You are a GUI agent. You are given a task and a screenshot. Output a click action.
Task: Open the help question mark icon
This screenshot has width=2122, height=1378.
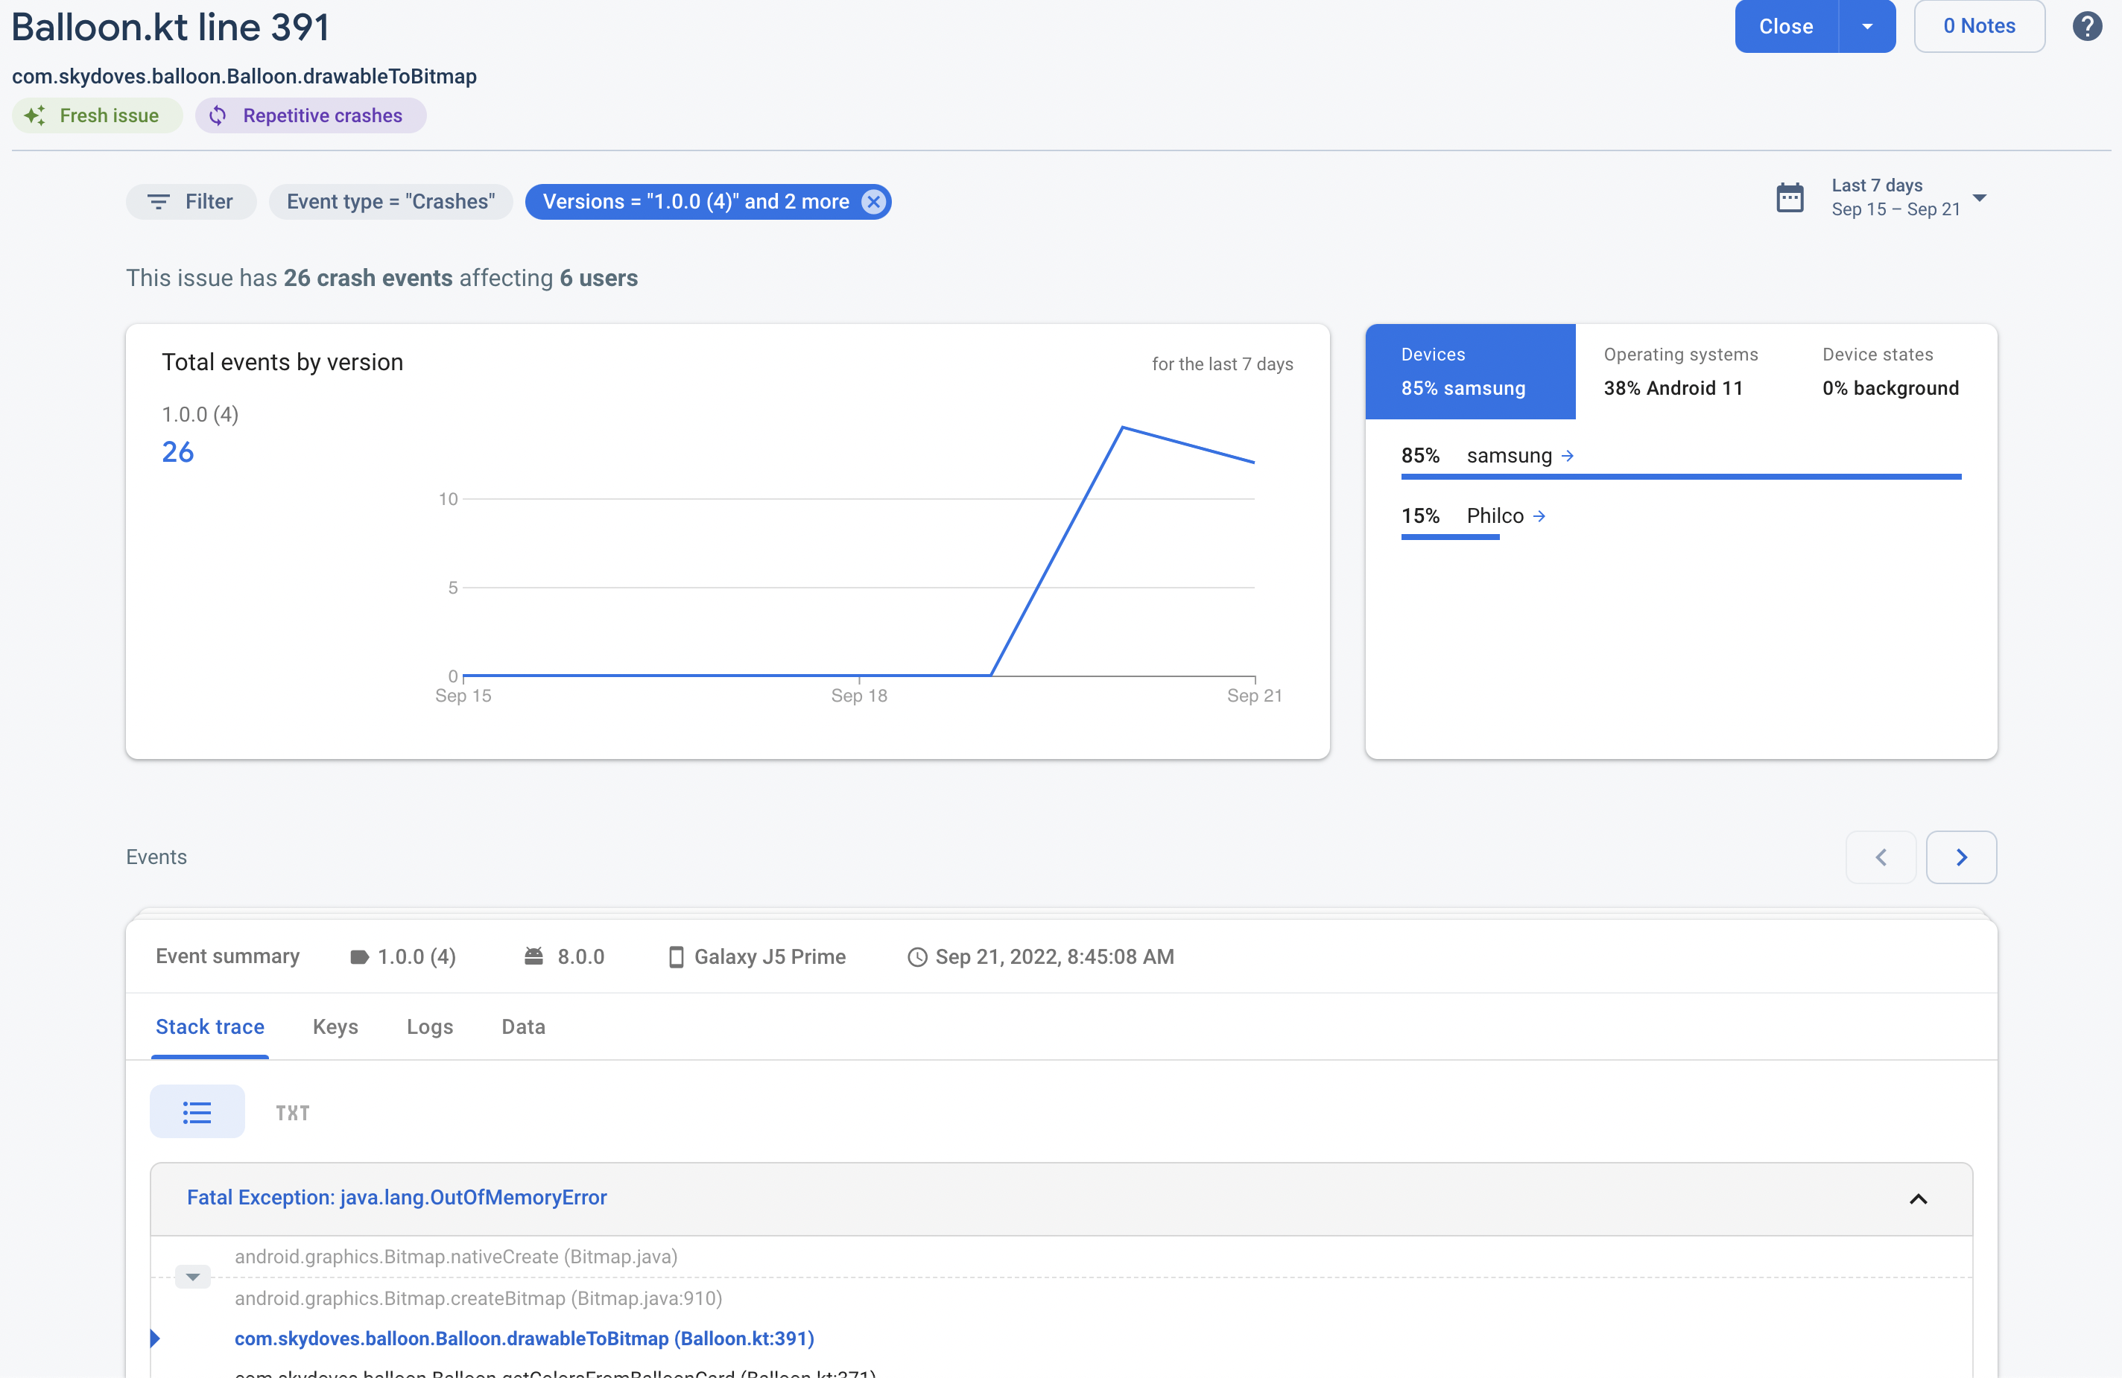tap(2085, 27)
